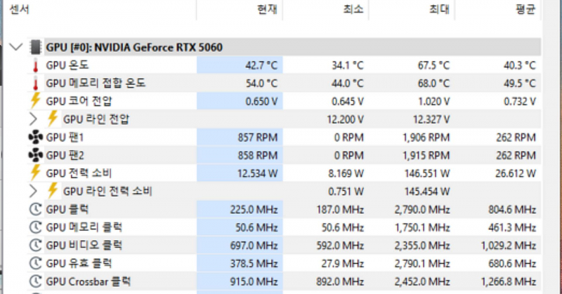The width and height of the screenshot is (562, 294).
Task: Select the GPU 전력 소비 row
Action: pos(284,173)
